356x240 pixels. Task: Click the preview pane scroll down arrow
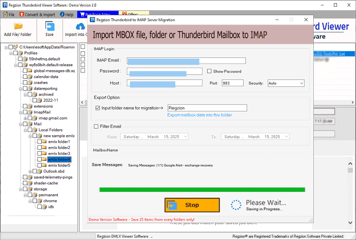350,223
